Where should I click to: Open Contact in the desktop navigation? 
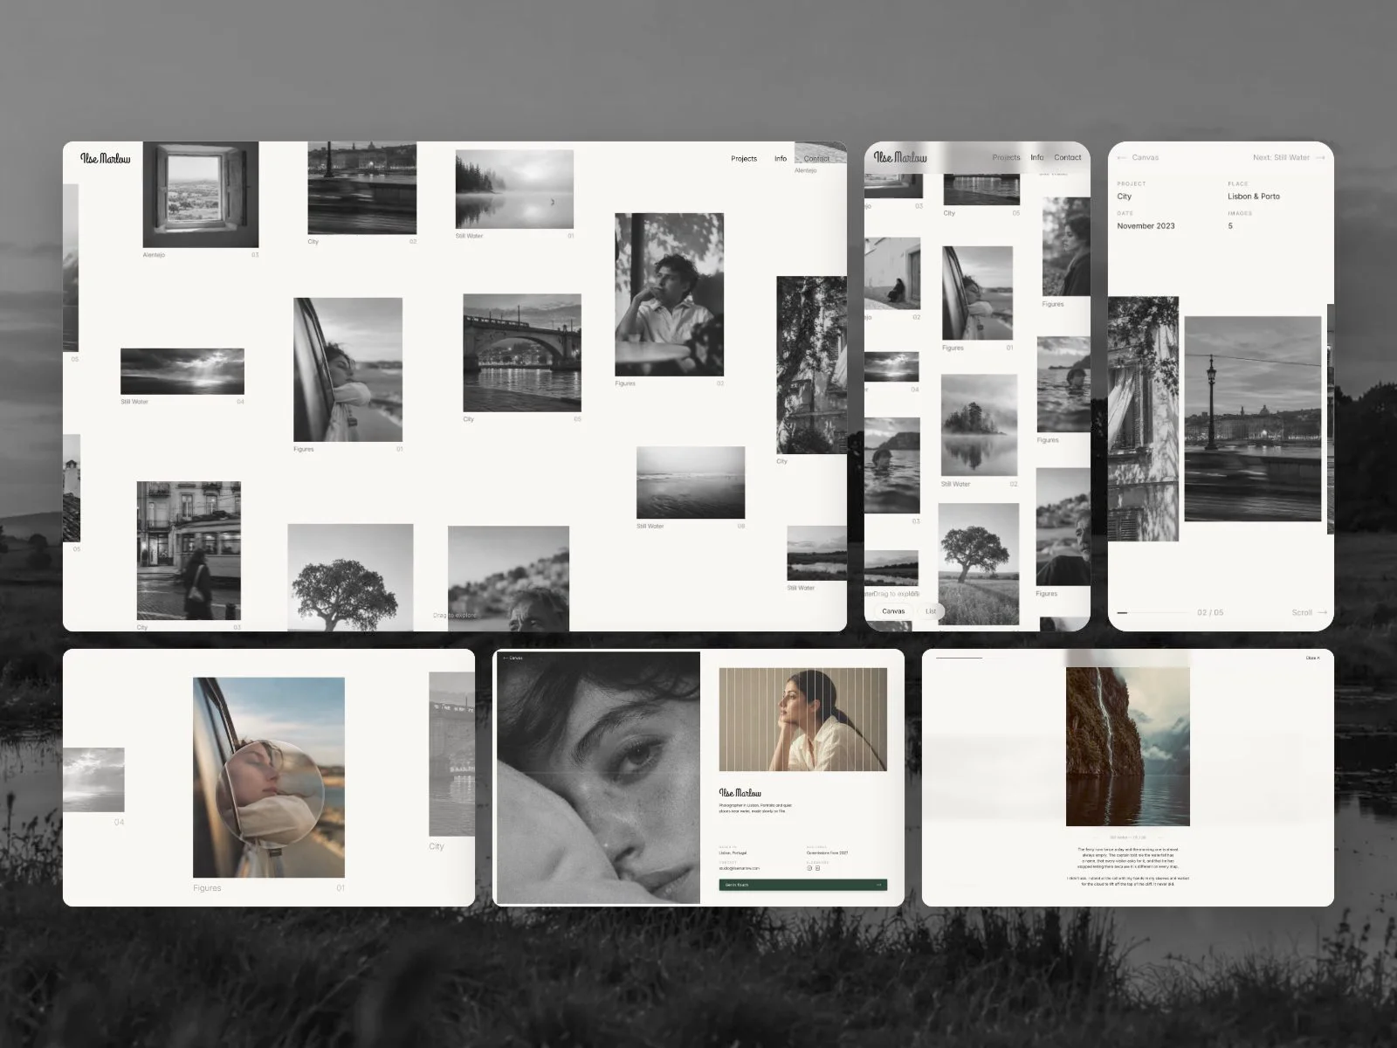816,159
